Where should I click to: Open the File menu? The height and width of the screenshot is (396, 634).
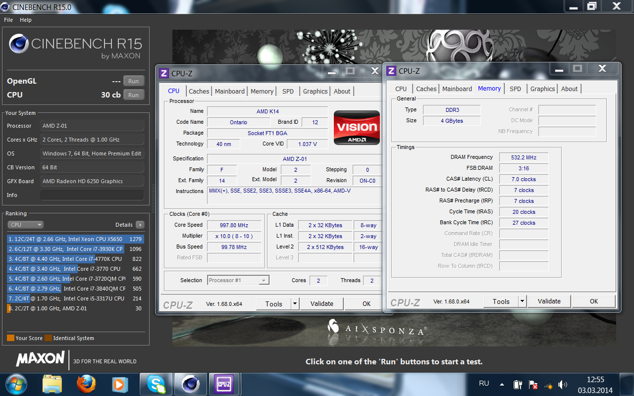[x=8, y=20]
